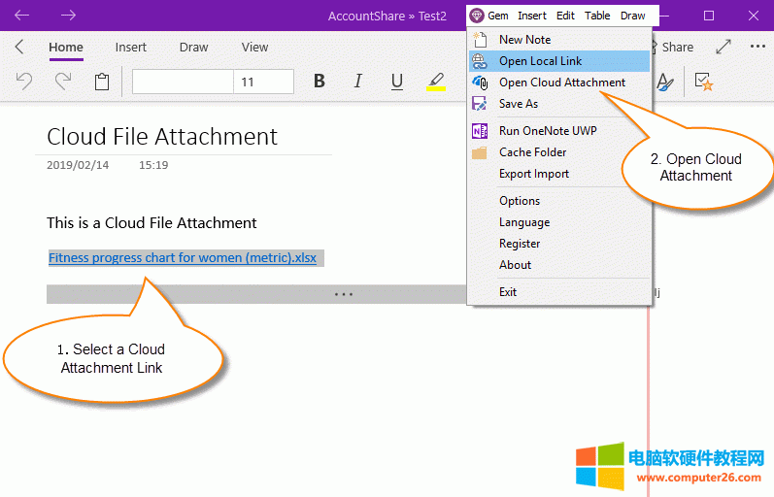The image size is (774, 497).
Task: Click the Redo arrow icon
Action: [63, 83]
